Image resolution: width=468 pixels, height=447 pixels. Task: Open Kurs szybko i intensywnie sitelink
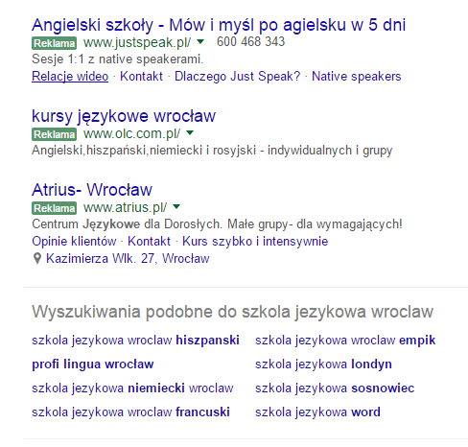[255, 241]
